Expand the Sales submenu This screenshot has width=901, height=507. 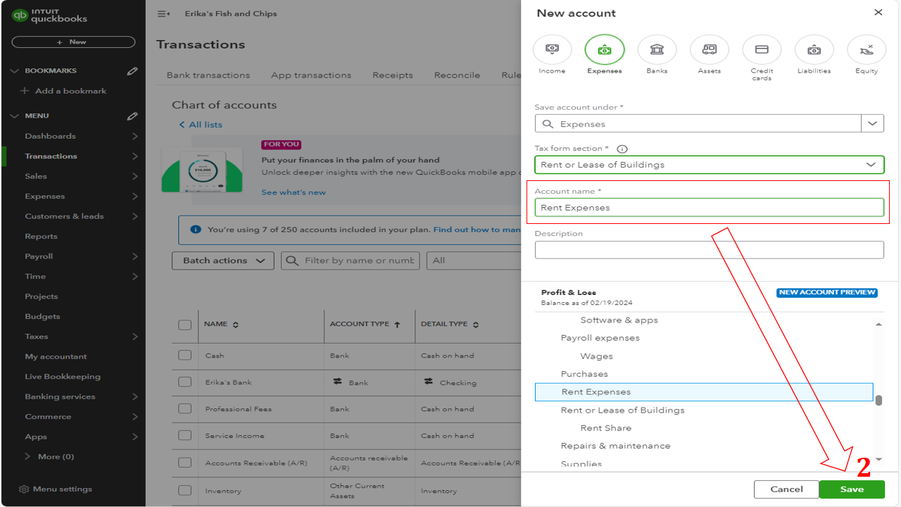point(134,176)
